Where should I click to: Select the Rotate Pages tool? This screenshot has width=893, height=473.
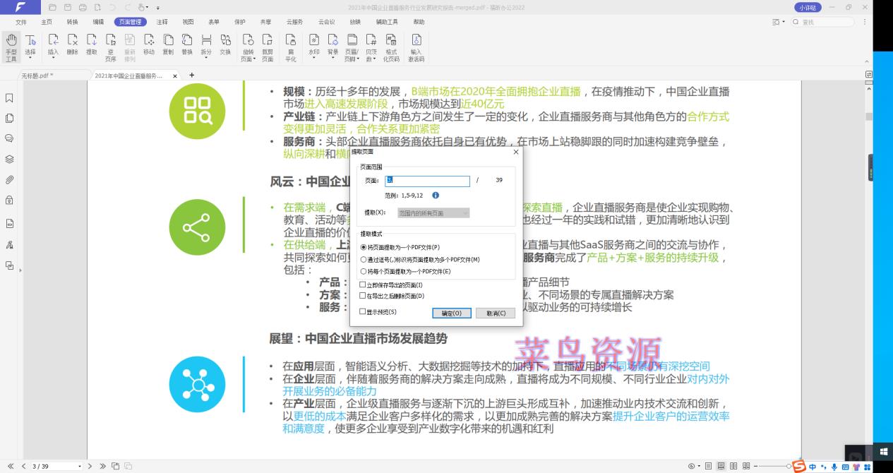250,47
